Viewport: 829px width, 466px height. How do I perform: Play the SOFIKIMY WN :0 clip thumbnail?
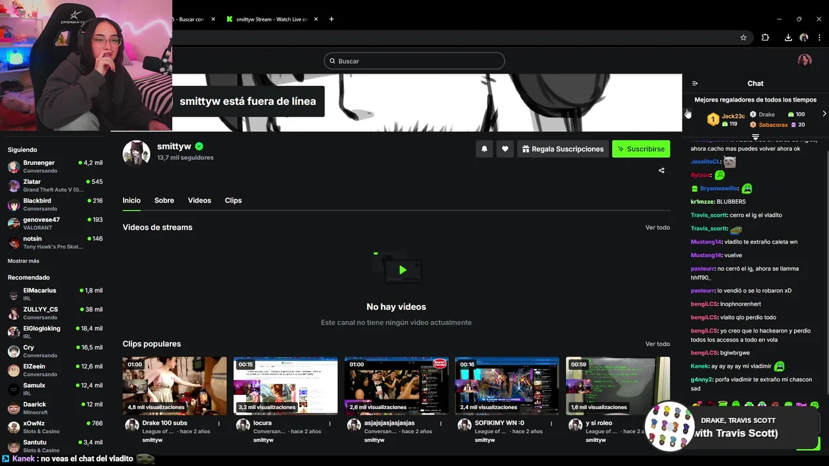[x=507, y=386]
